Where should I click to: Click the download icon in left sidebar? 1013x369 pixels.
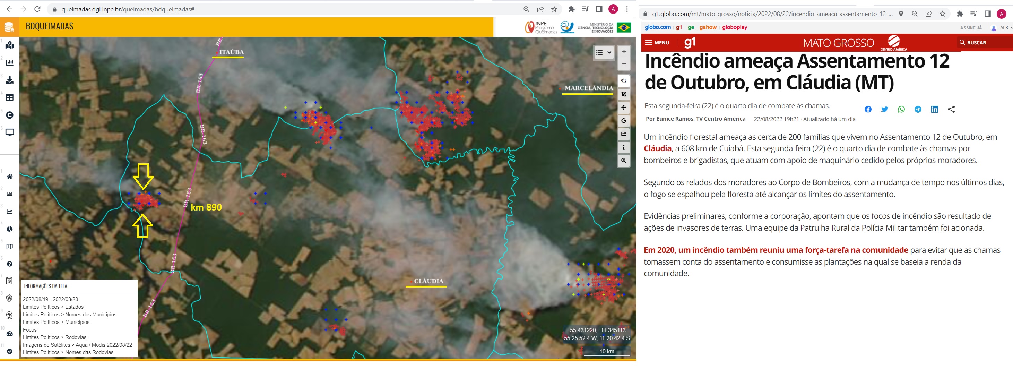tap(10, 80)
